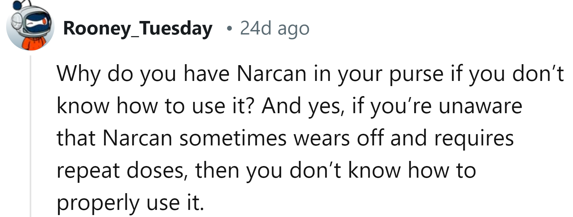The image size is (573, 217).
Task: Click 'Narcan' in the first comment line
Action: 271,74
